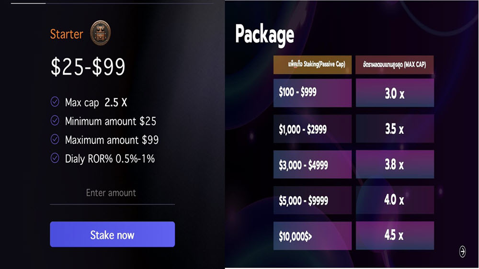Select the $1,000 - $2999 package
This screenshot has width=479, height=269.
click(312, 129)
